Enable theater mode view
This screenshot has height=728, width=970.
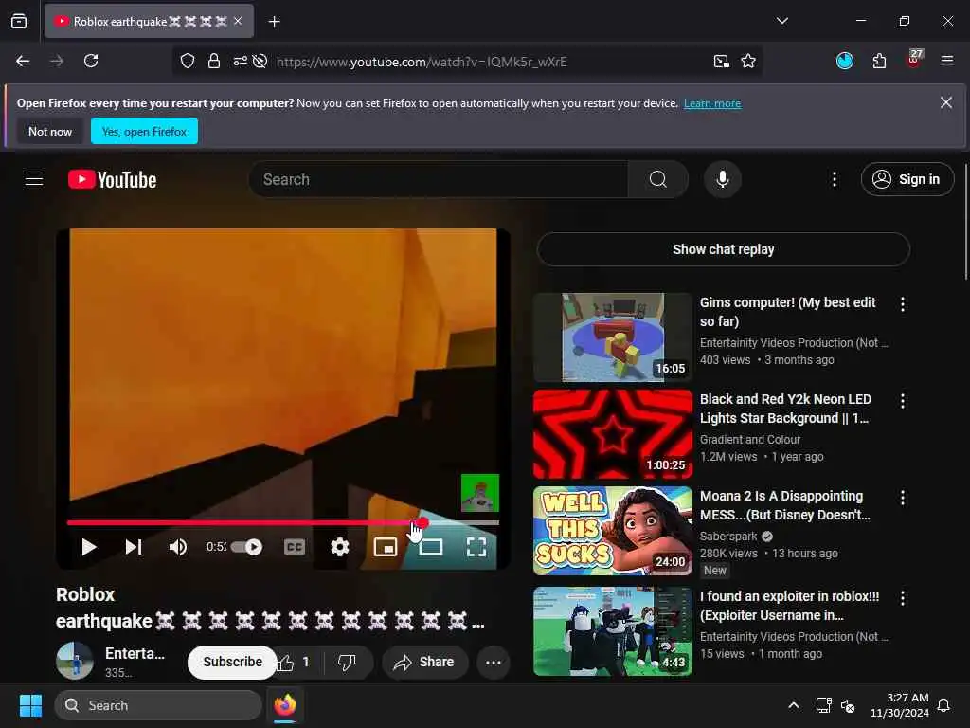[431, 547]
